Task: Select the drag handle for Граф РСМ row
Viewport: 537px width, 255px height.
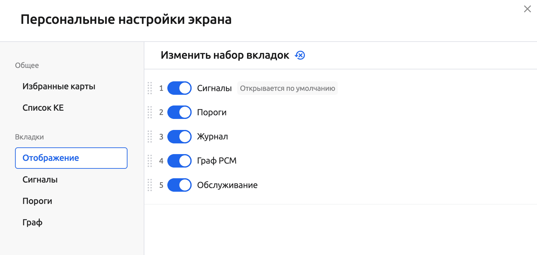Action: pos(150,161)
